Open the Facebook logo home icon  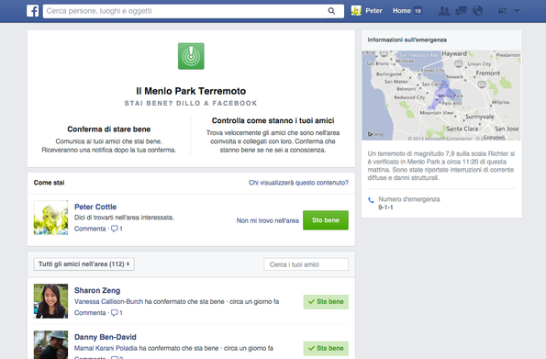(x=32, y=11)
